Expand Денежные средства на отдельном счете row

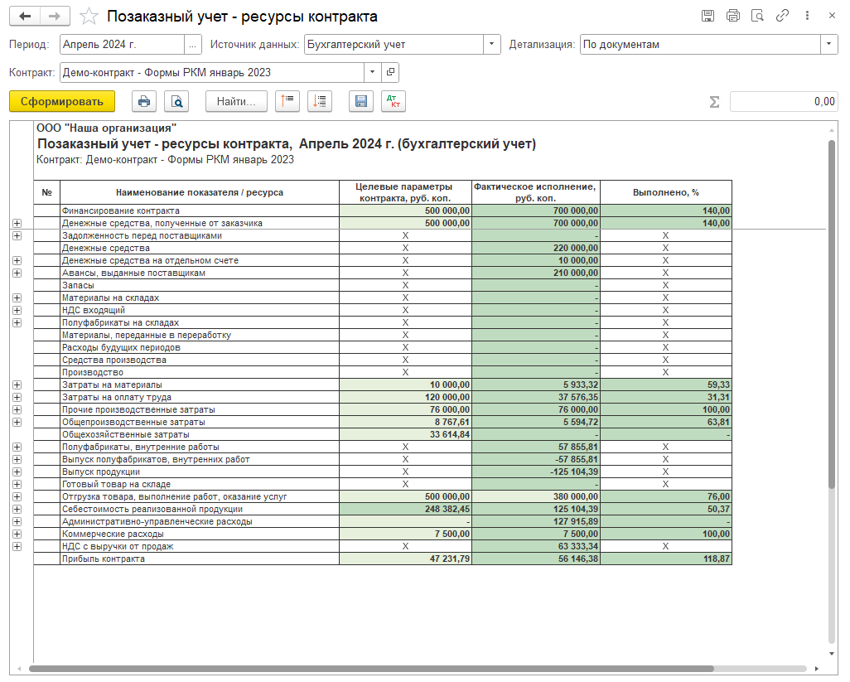click(x=17, y=261)
